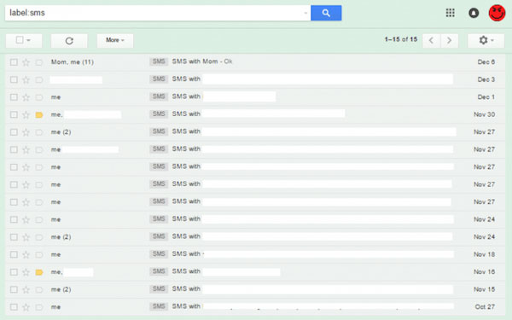The image size is (512, 320).
Task: Open 'SMS with Mom - Ok' conversation
Action: (202, 61)
